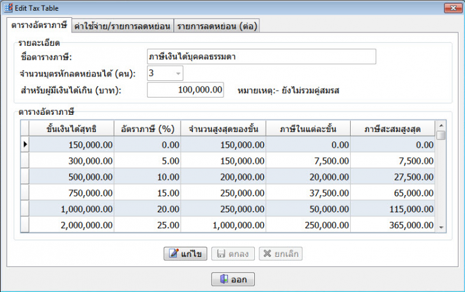Select row header of 500,000.00 bracket
The image size is (465, 292).
click(x=25, y=177)
